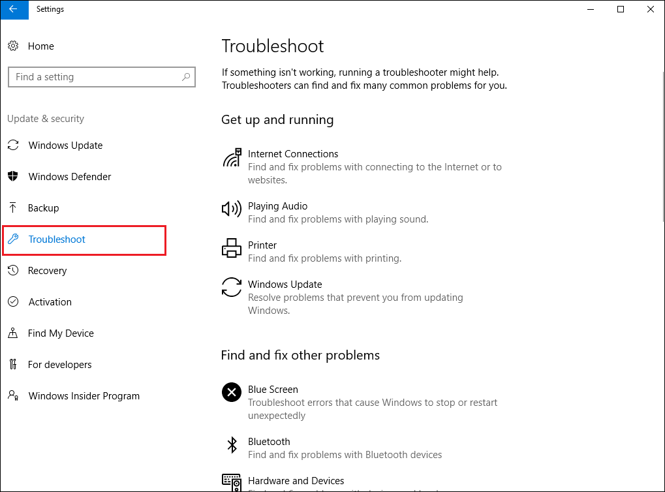Click the Home gear icon

pos(13,46)
